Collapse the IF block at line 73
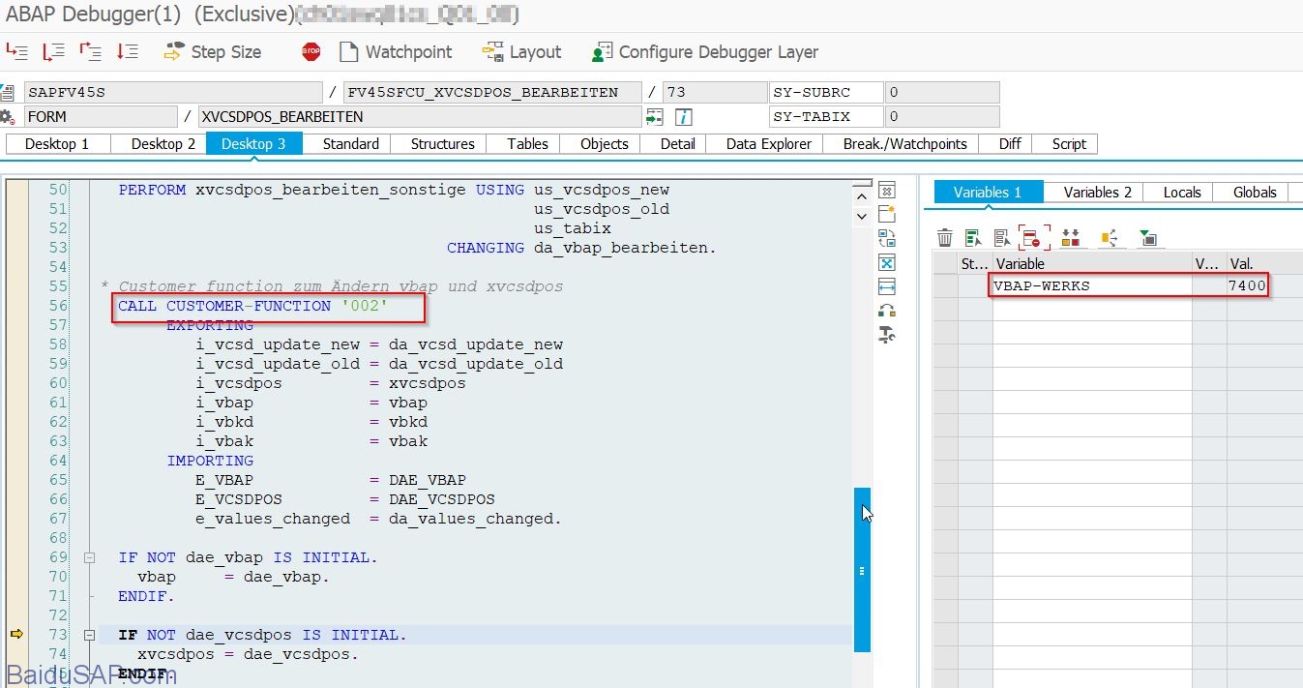 [x=90, y=635]
